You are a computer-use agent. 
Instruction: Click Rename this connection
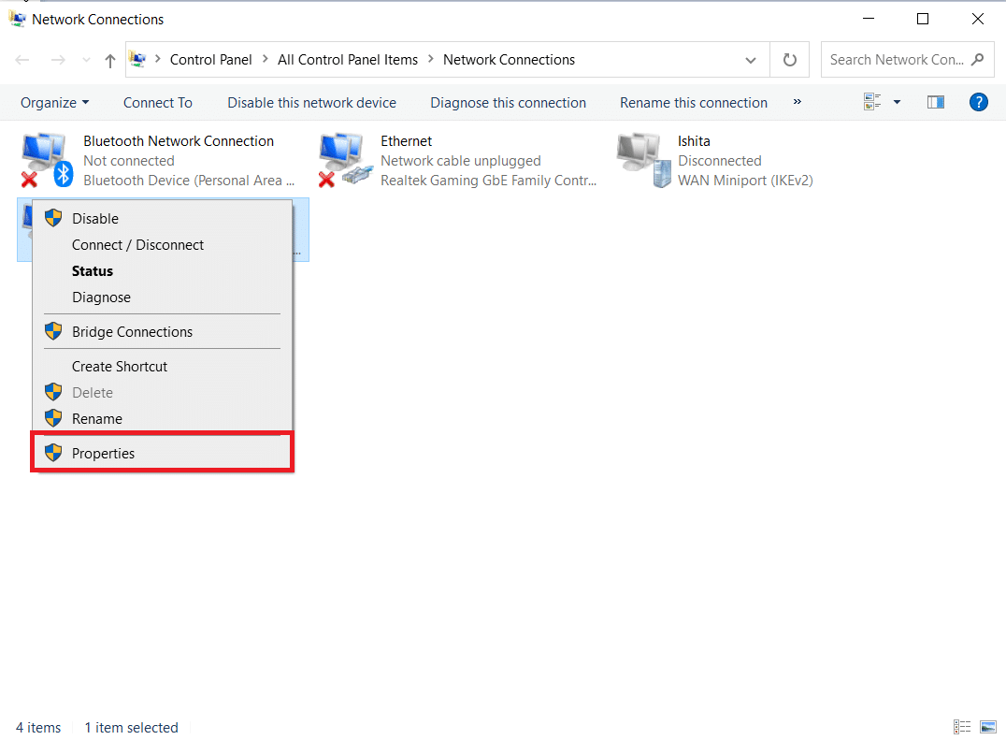coord(694,103)
